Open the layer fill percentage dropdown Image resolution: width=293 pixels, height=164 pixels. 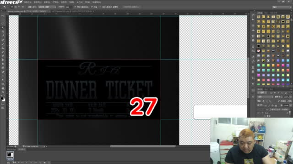(287, 105)
